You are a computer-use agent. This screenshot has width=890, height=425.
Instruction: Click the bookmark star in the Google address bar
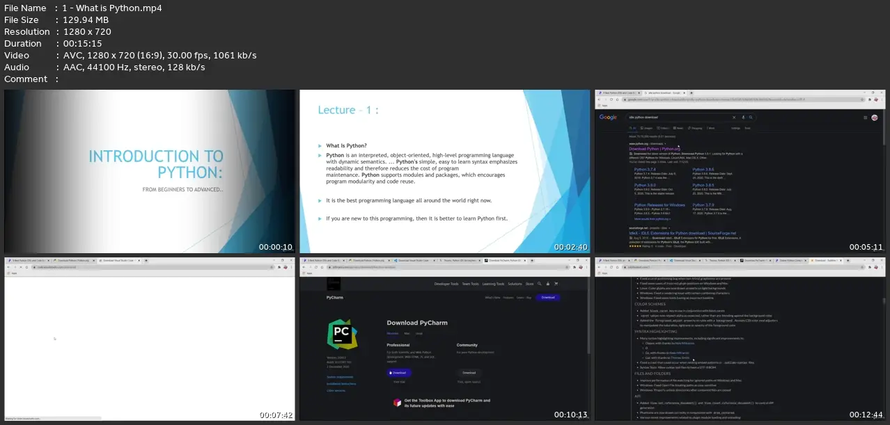(x=862, y=99)
